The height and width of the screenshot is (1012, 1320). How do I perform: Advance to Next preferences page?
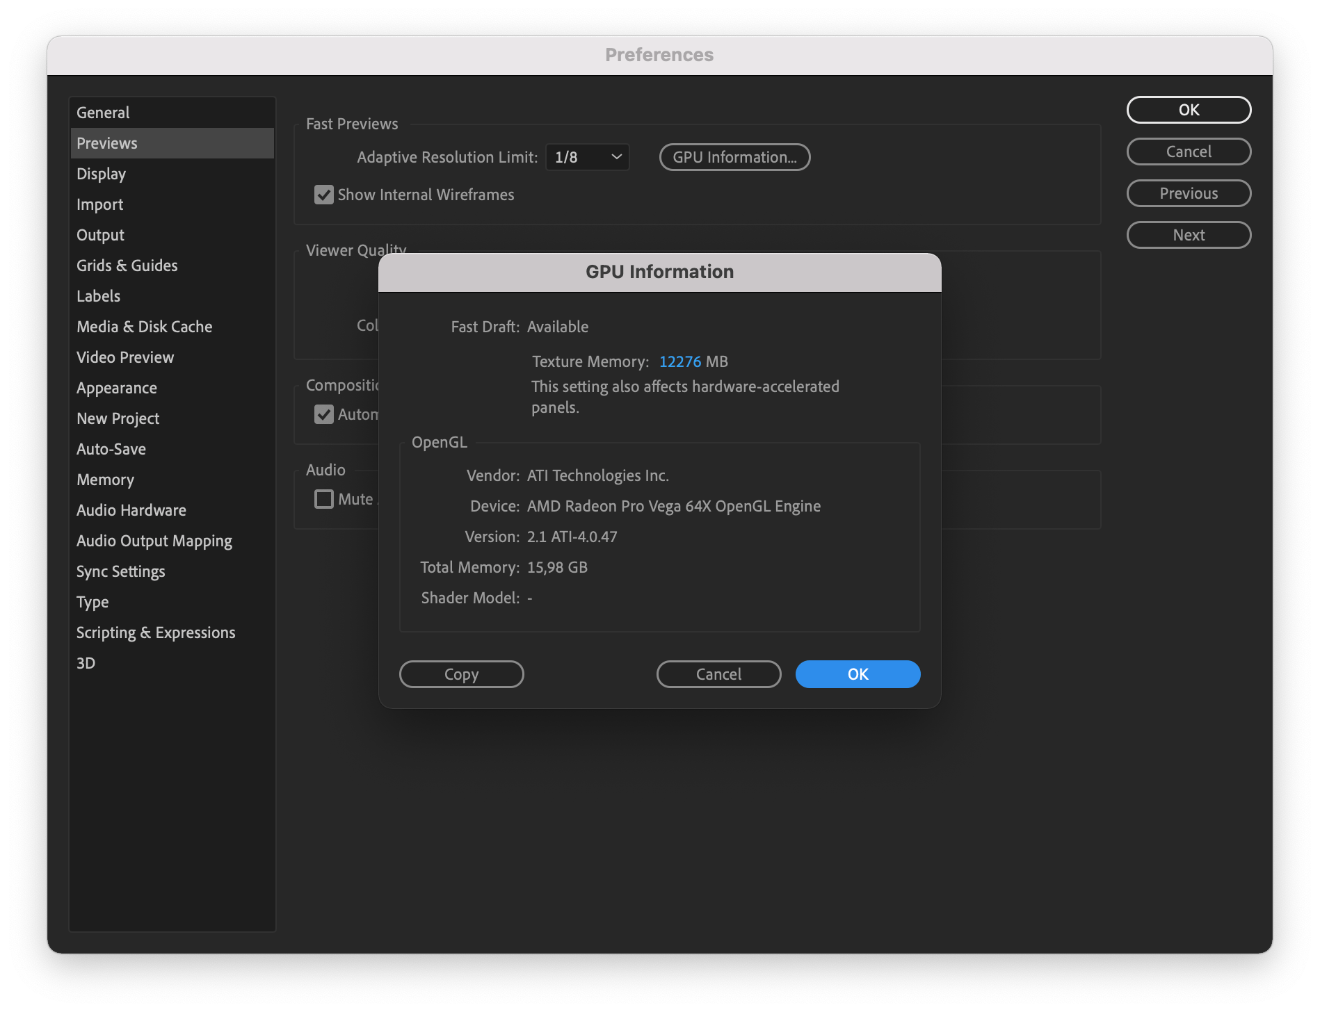pos(1189,235)
